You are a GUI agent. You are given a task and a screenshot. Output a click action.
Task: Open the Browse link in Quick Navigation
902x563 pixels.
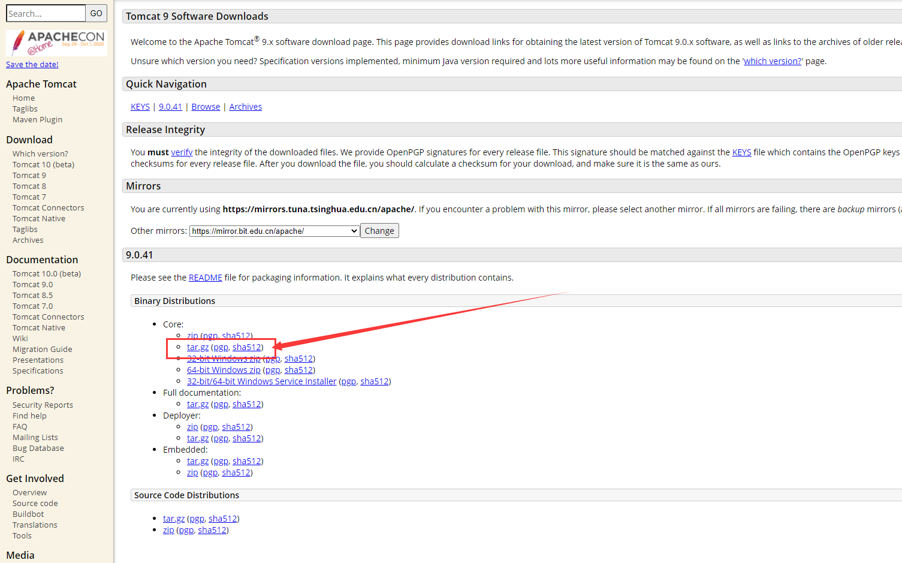206,107
